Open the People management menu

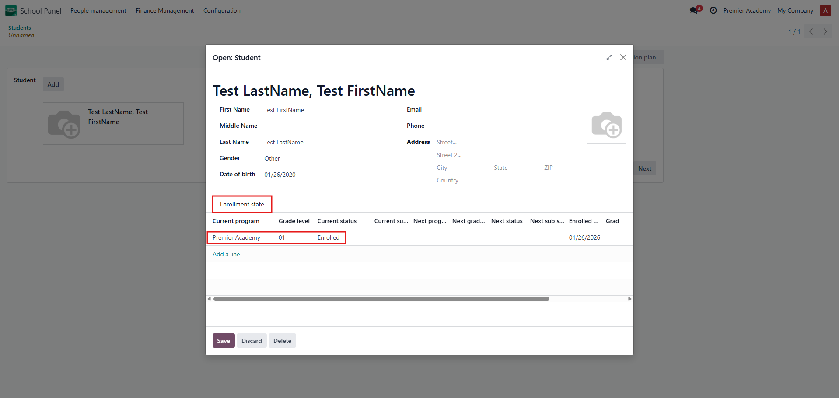tap(98, 10)
